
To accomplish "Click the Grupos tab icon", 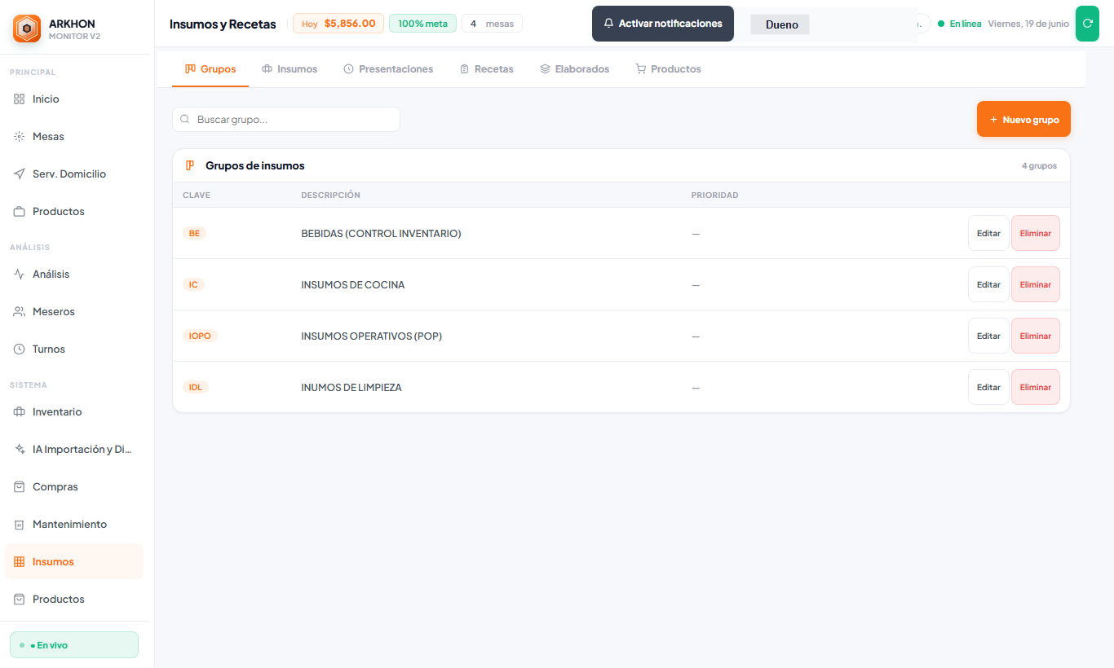I will click(x=190, y=68).
